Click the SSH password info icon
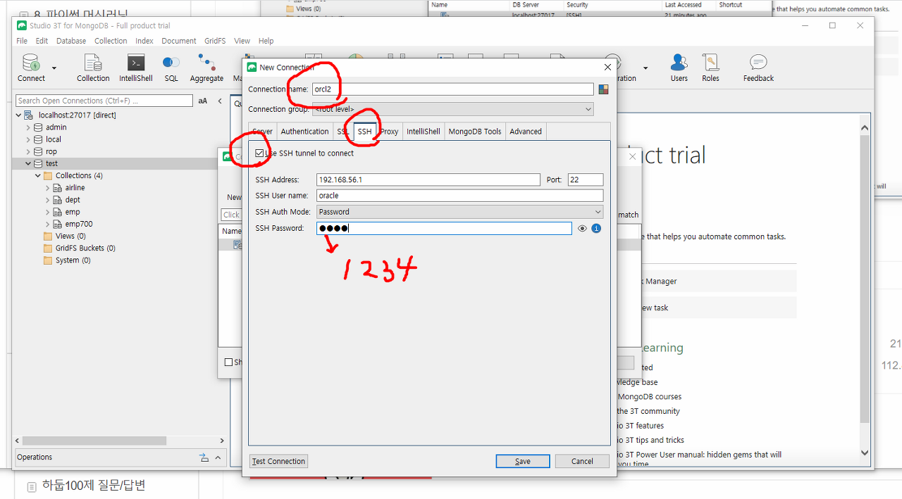 (596, 229)
